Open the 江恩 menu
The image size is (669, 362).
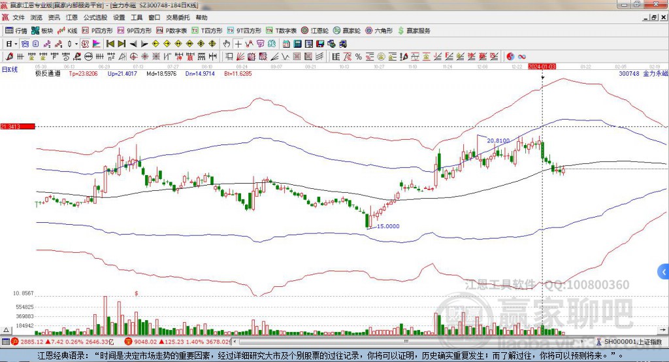[72, 18]
